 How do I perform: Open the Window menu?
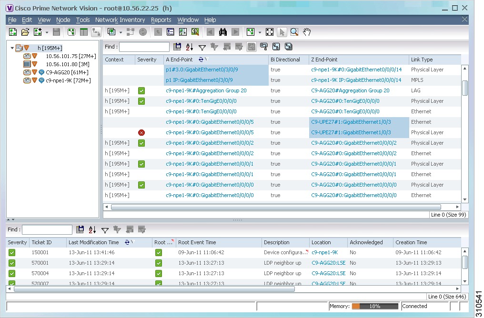(x=188, y=20)
